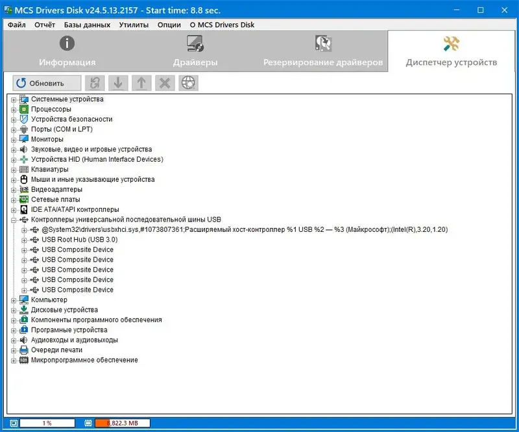Click the delete X toolbar icon

165,83
